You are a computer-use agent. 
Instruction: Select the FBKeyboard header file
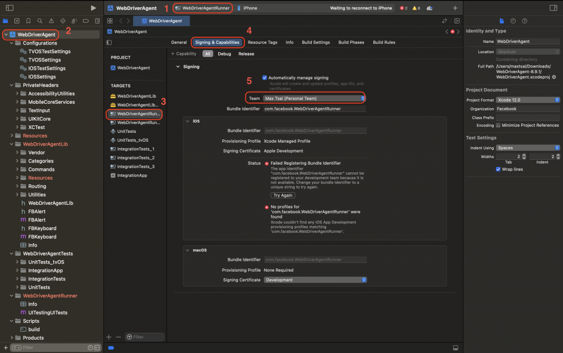42,228
